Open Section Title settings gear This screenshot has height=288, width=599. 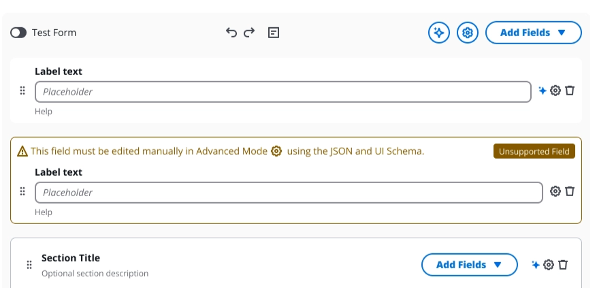549,265
